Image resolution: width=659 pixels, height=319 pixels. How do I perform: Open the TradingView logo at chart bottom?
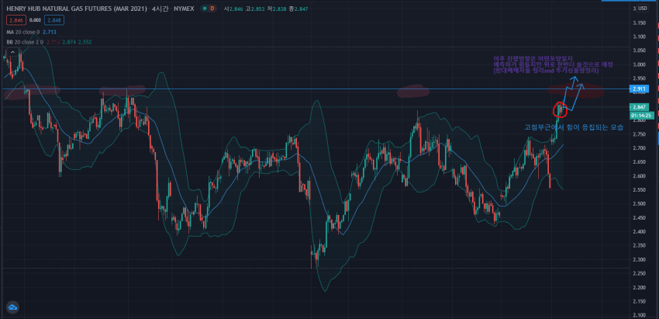click(12, 307)
